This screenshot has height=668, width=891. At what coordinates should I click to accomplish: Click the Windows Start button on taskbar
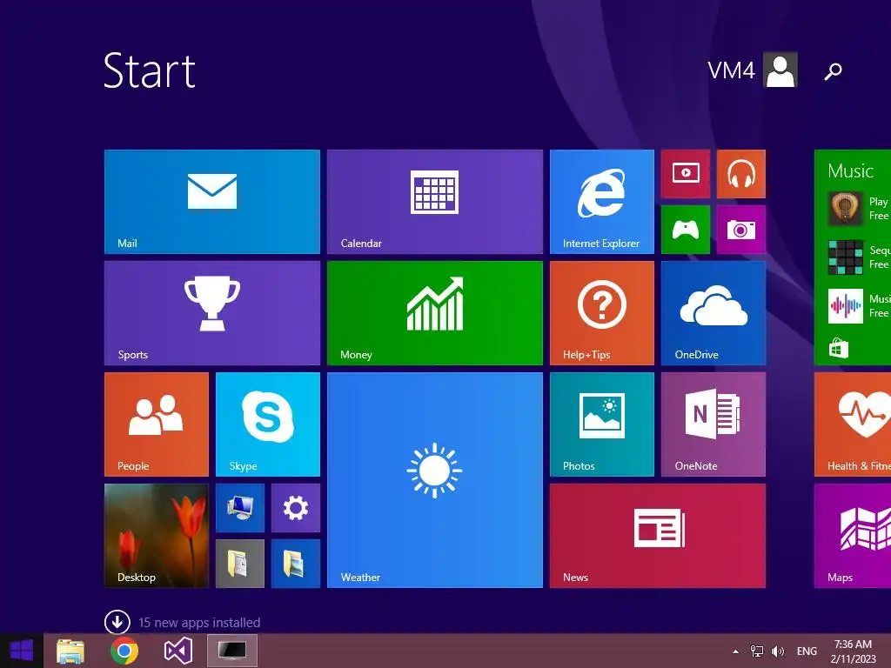click(22, 651)
